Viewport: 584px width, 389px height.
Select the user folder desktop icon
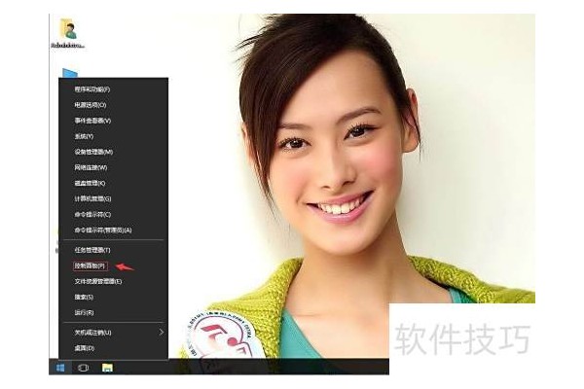(68, 33)
